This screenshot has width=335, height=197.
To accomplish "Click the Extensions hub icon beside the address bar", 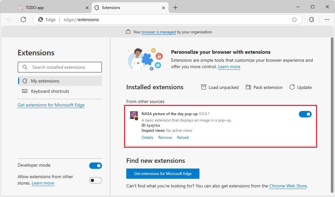I will pyautogui.click(x=311, y=20).
